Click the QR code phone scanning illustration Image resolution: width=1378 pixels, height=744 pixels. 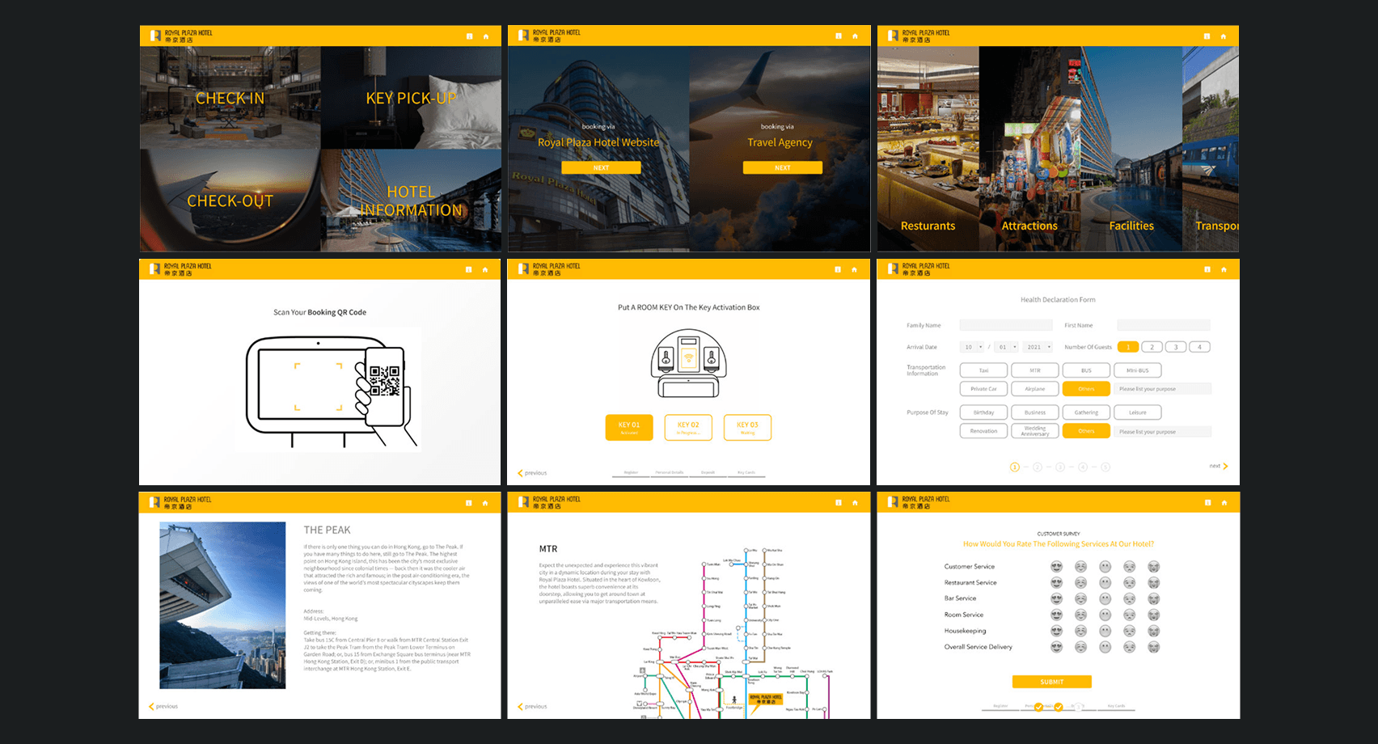tap(332, 391)
